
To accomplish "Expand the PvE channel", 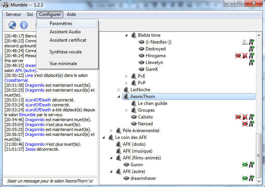I will [x=126, y=76].
